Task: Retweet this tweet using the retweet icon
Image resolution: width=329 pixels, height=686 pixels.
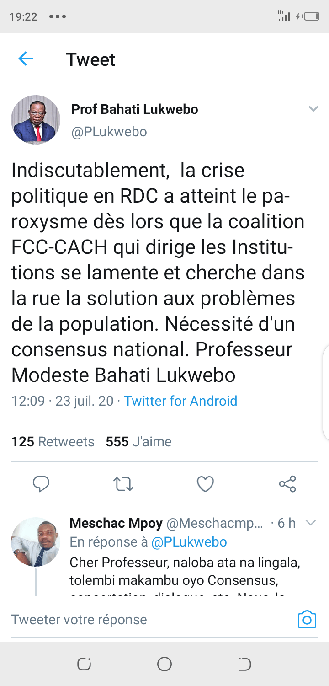Action: [x=123, y=484]
